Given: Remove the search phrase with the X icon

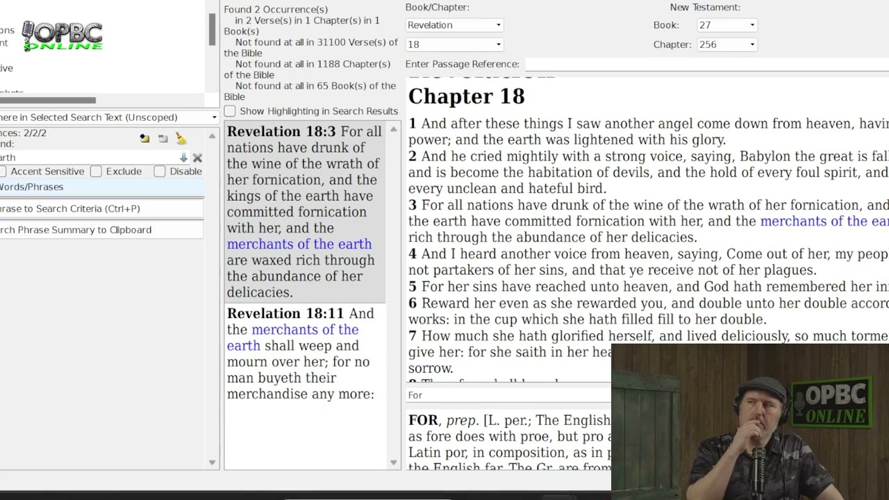Looking at the screenshot, I should click(x=197, y=158).
